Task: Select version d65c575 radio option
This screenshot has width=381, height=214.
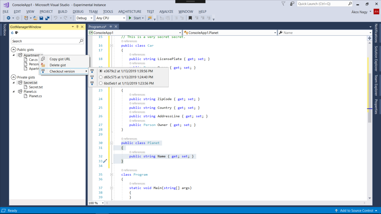Action: (101, 77)
